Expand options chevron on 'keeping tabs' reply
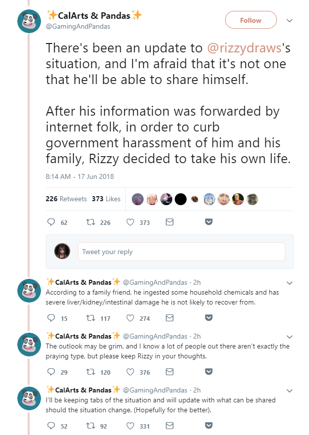Image resolution: width=309 pixels, height=435 pixels. (x=290, y=391)
